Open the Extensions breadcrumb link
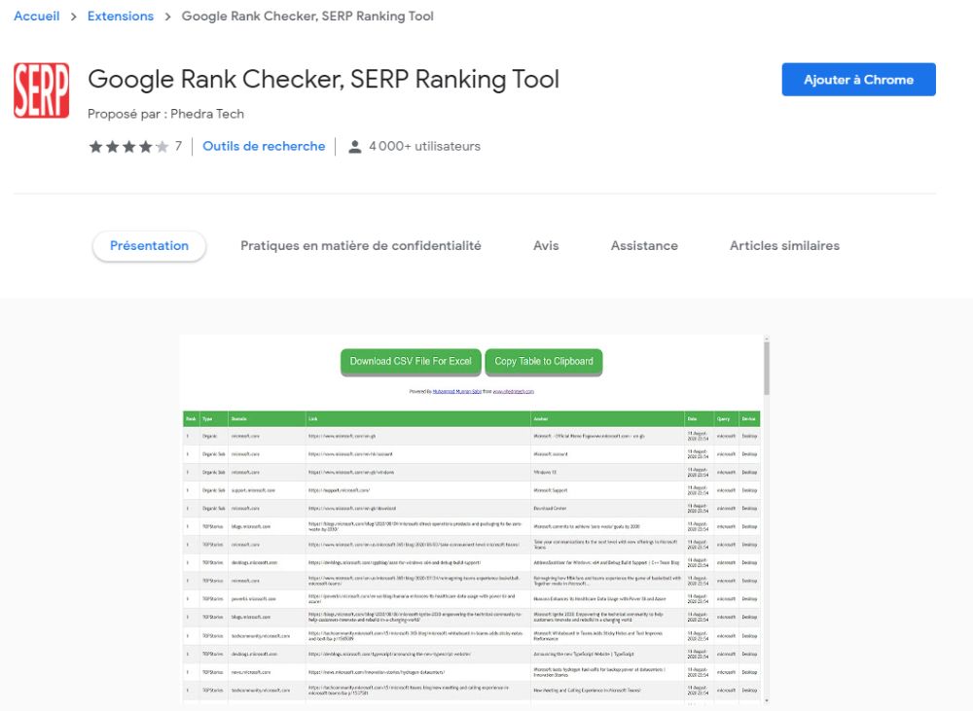Screen dimensions: 973x711 click(121, 17)
